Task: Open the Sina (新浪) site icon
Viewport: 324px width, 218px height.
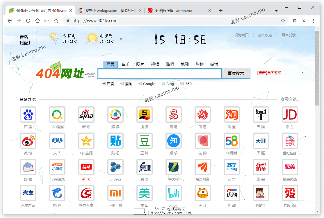Action: [86, 115]
